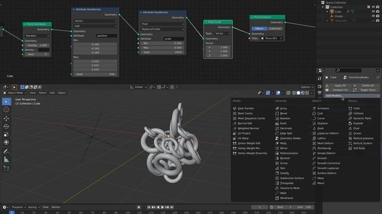Select the Move tool

pos(7,118)
